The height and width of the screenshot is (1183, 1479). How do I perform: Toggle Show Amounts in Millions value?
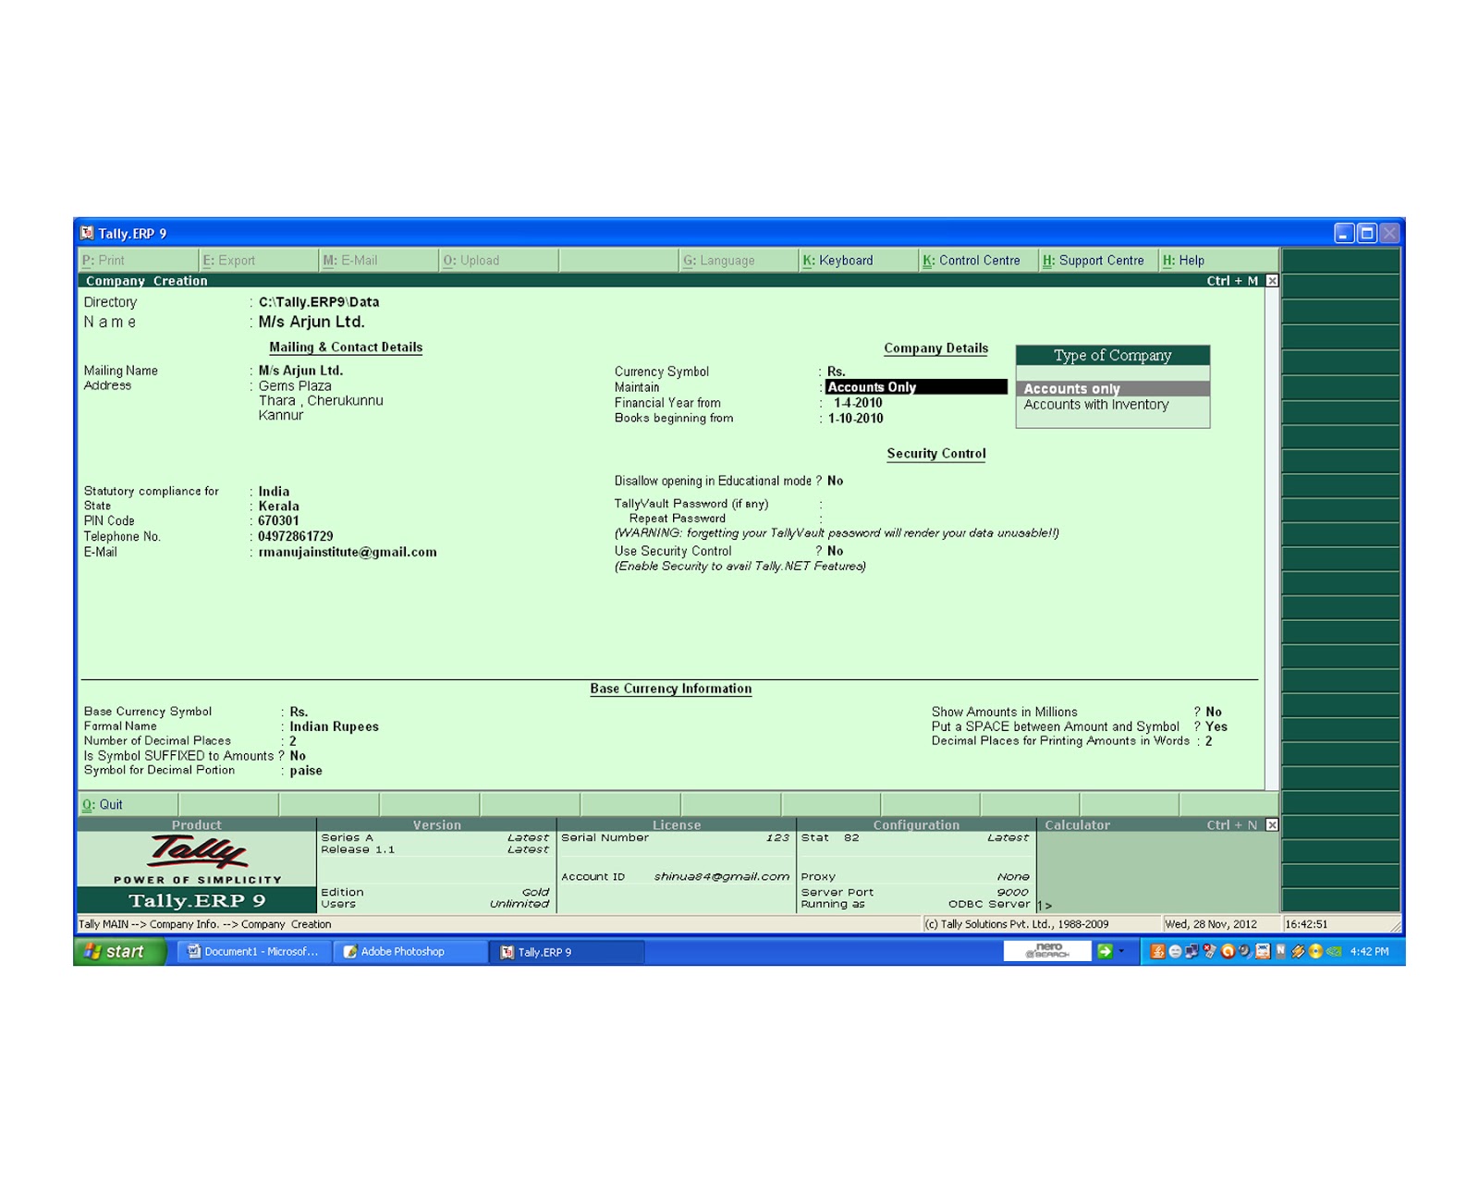click(x=1214, y=712)
